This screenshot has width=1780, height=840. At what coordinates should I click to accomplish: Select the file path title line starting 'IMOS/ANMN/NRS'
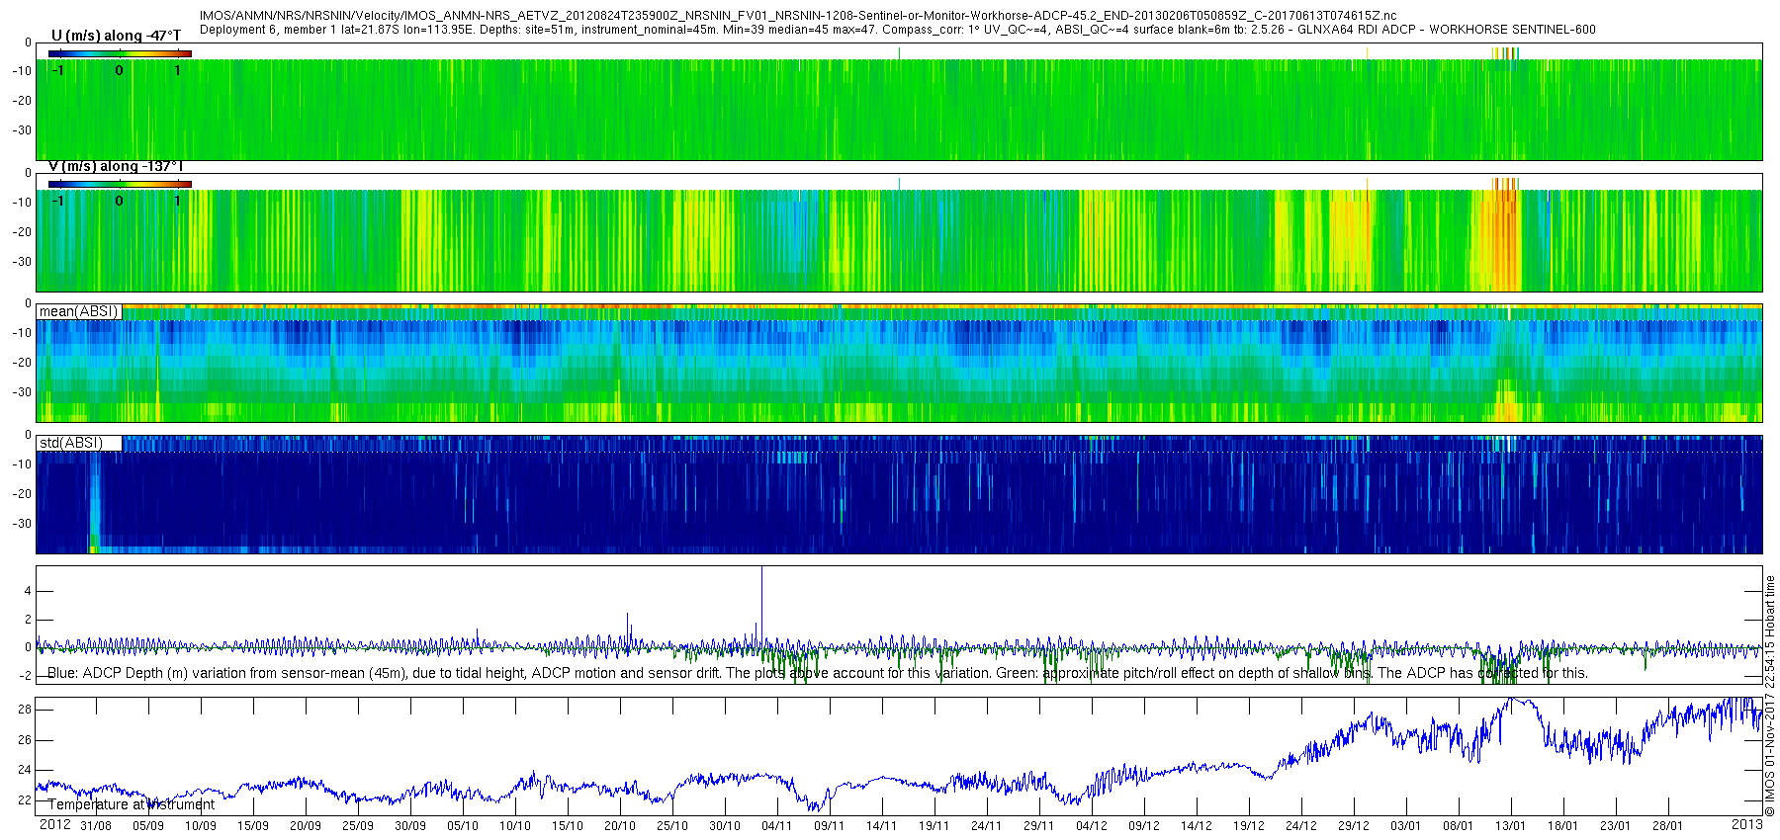798,16
